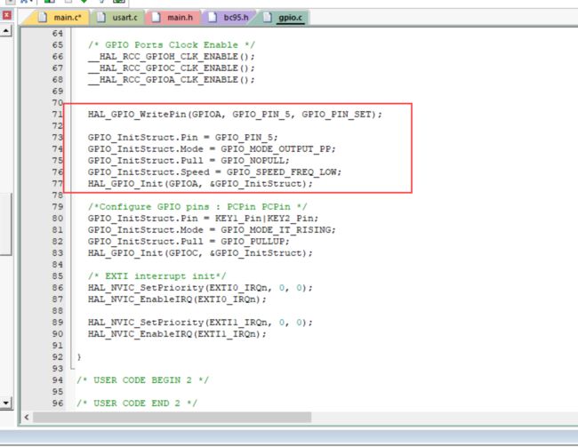Click HAL_NVIC_EnableIRQ(EXTI1_IRQn) line
Screen dimensions: 578x447
tap(177, 334)
